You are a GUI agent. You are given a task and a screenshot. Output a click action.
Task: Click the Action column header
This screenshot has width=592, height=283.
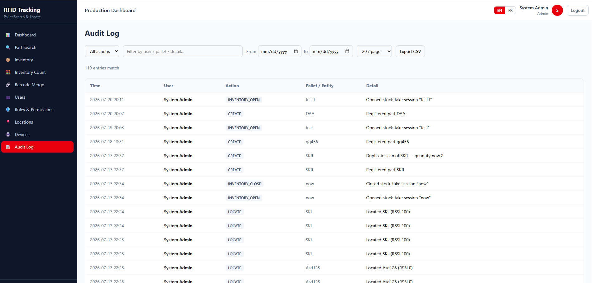(232, 86)
